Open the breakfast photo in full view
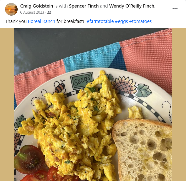Screen dimensions: 186x181 coord(93,104)
